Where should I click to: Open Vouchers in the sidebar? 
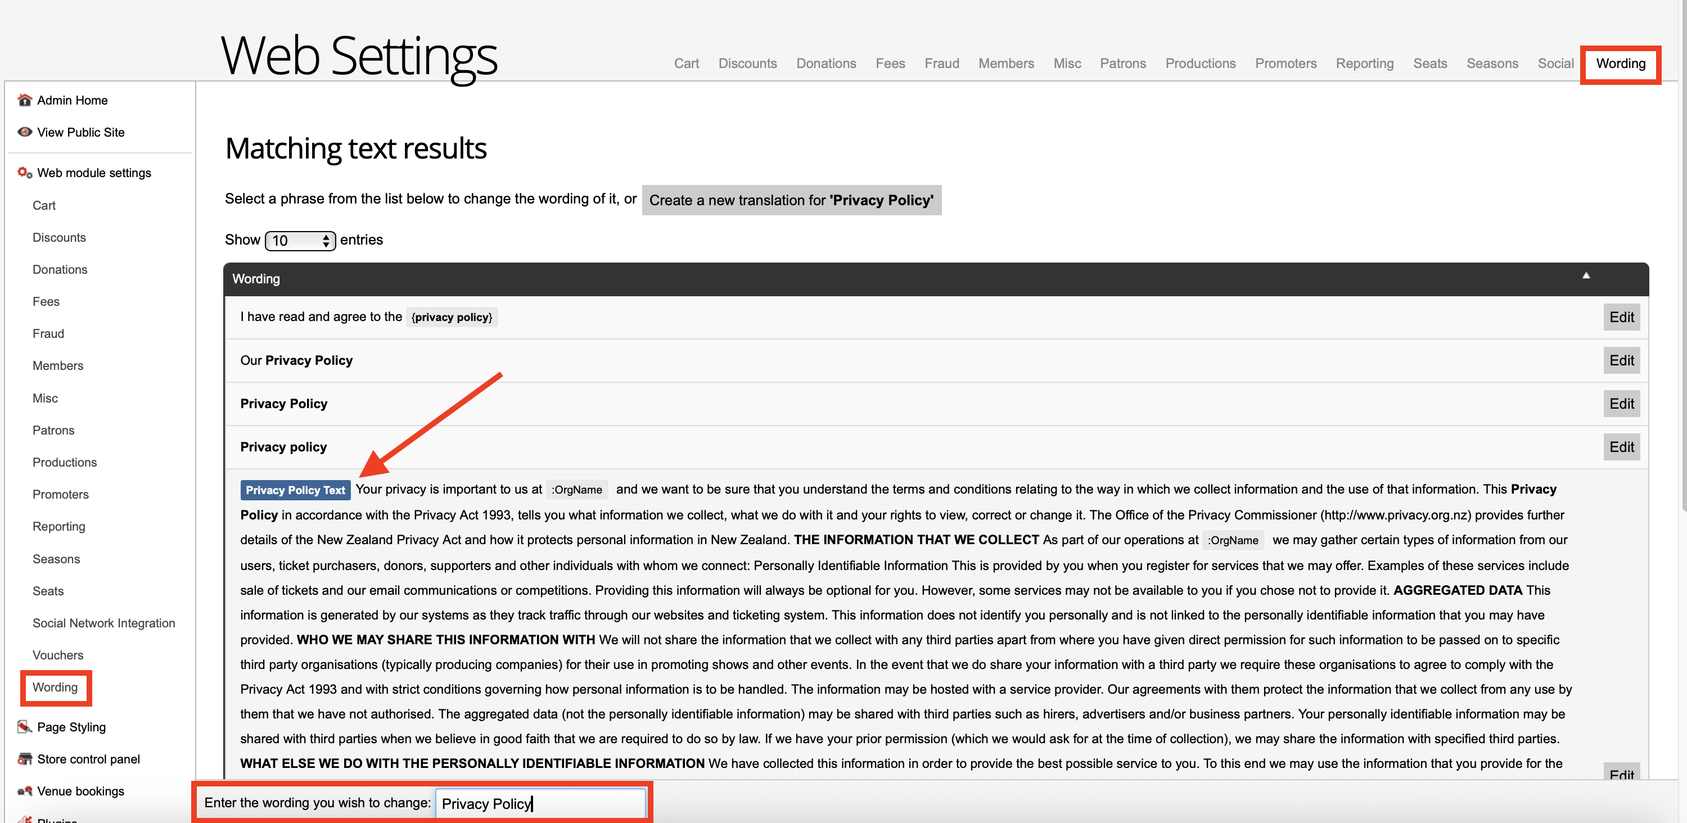point(57,655)
